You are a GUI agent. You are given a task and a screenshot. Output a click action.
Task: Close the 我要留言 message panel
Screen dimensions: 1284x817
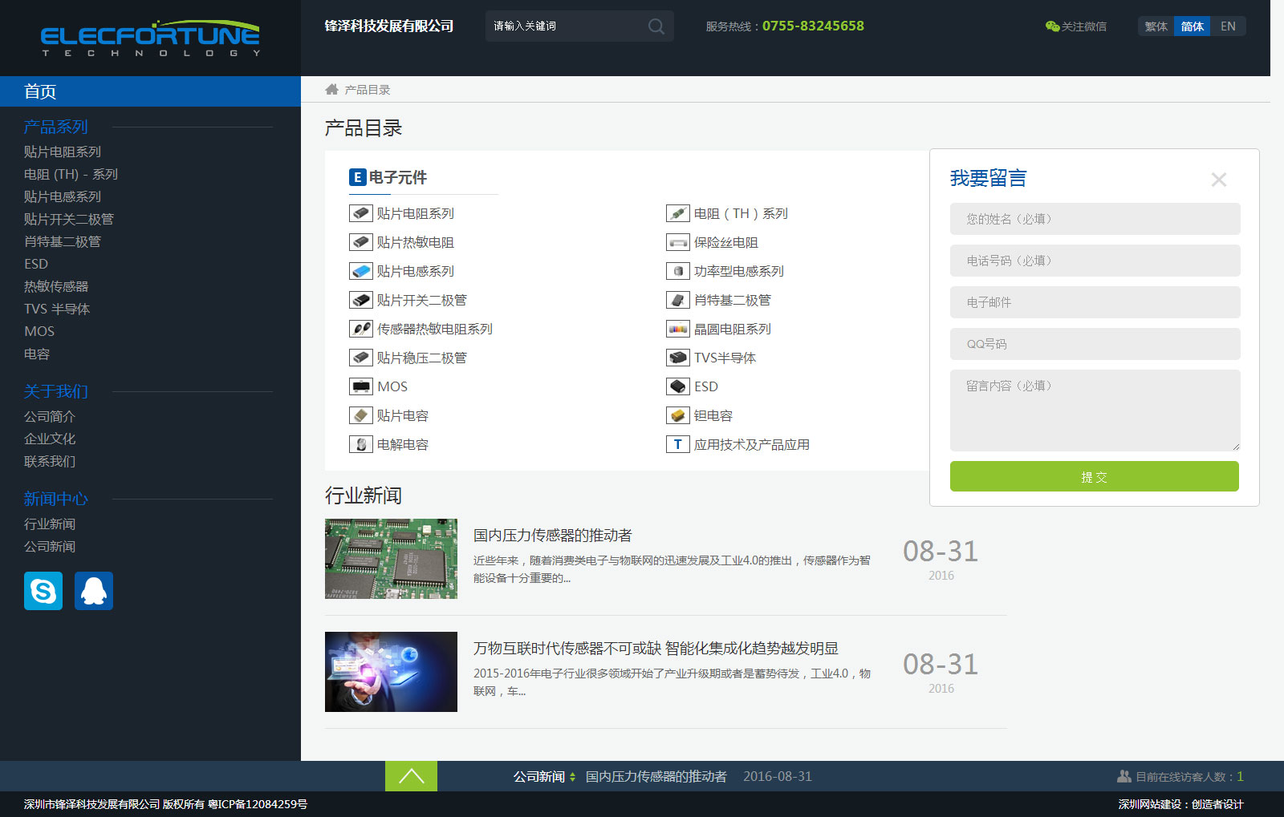coord(1218,180)
